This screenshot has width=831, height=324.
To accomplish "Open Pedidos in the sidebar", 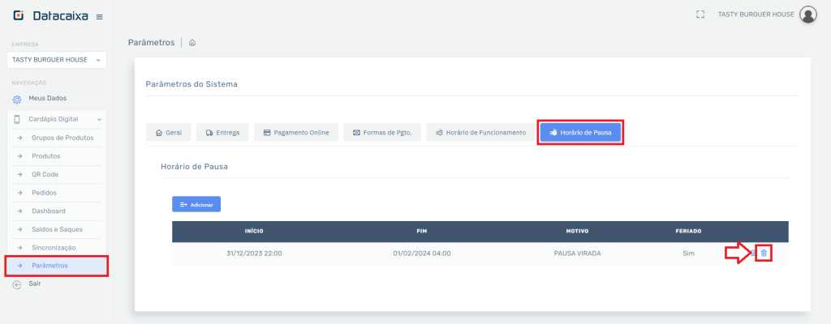I will (44, 193).
